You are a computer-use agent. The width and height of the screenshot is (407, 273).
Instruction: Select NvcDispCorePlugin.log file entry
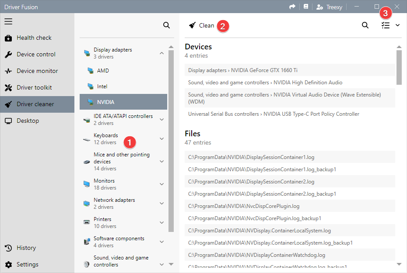[290, 206]
